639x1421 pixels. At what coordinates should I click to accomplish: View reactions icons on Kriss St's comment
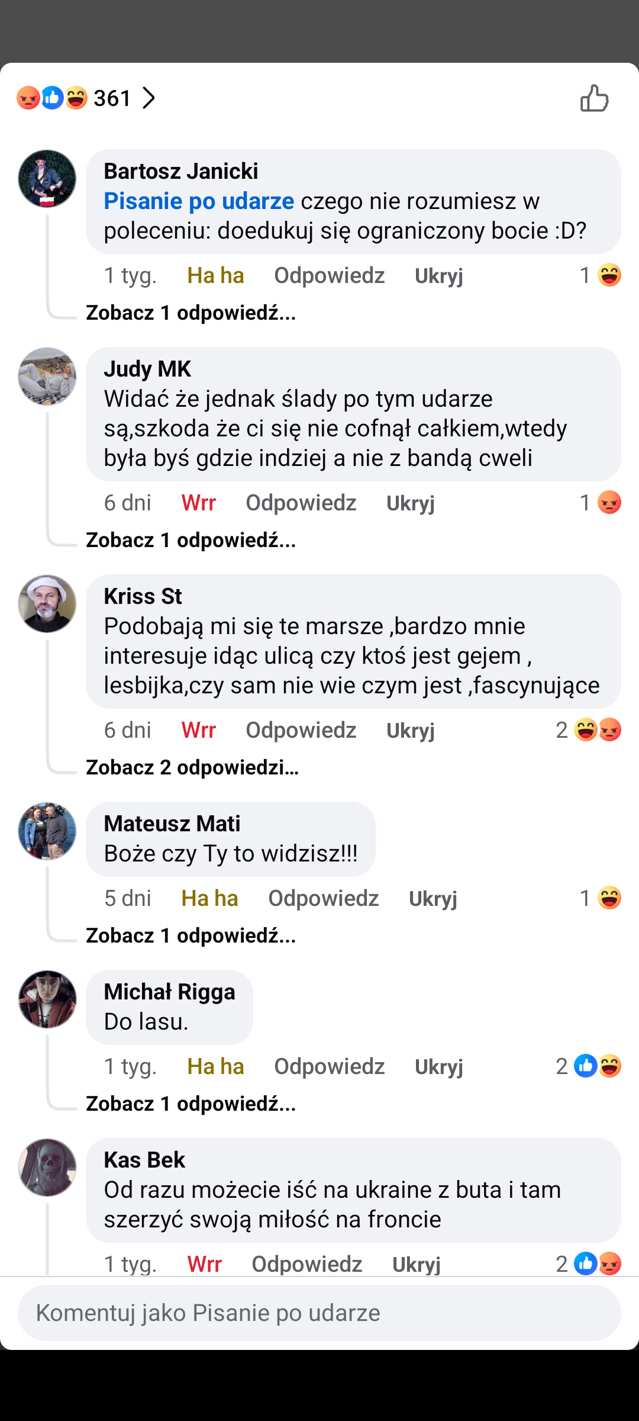[x=598, y=730]
